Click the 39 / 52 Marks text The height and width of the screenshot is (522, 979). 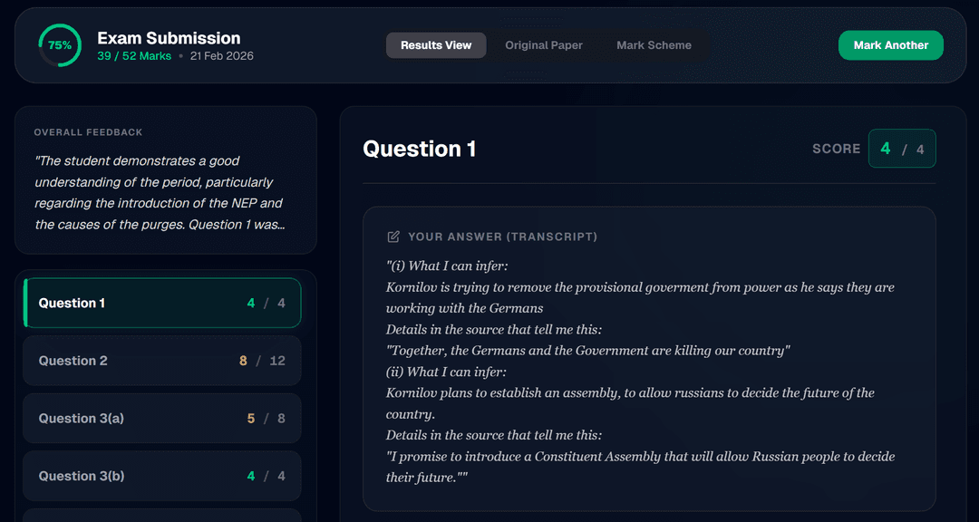point(134,56)
